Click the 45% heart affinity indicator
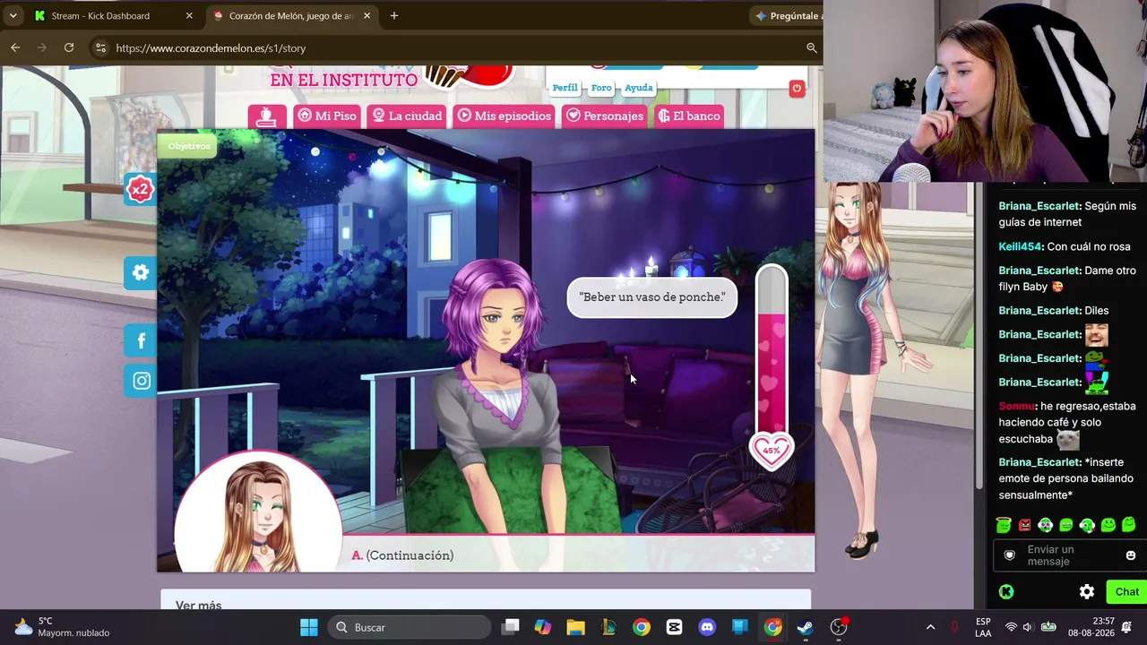This screenshot has width=1147, height=645. tap(772, 451)
